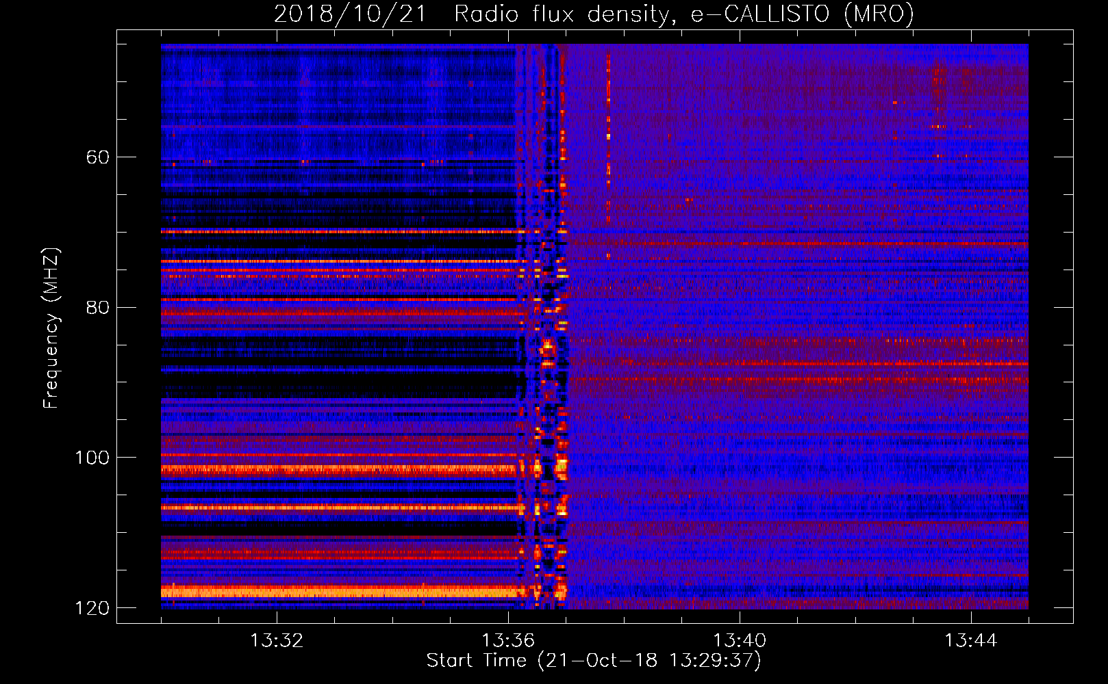
Task: Click the 60 frequency tick label
Action: pos(98,157)
